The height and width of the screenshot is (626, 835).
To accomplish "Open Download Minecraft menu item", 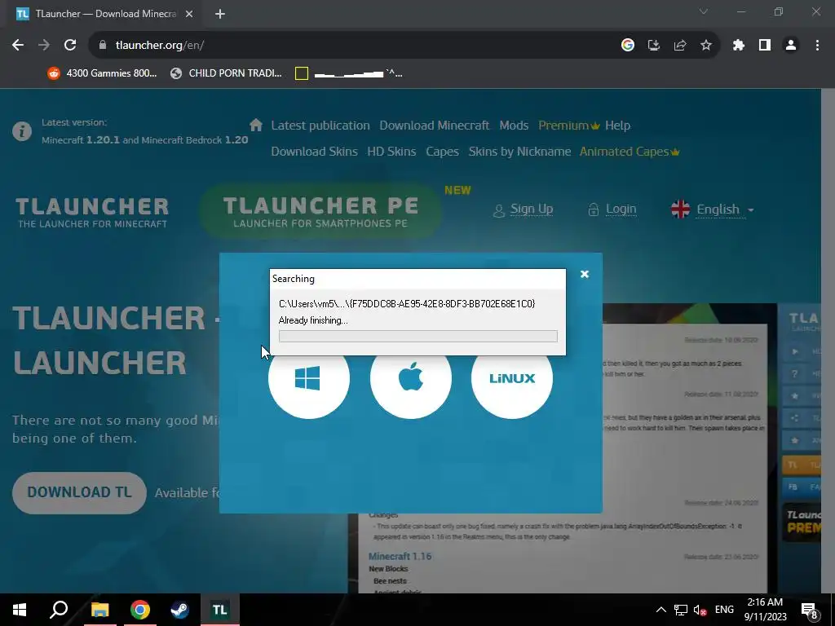I will click(x=434, y=125).
